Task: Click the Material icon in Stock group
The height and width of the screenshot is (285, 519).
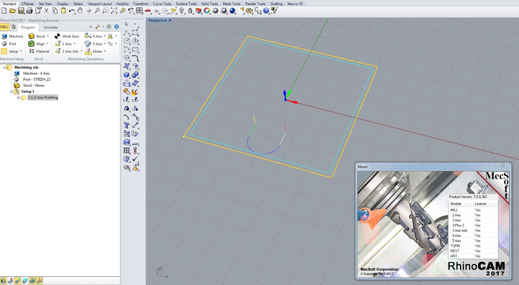Action: click(39, 51)
